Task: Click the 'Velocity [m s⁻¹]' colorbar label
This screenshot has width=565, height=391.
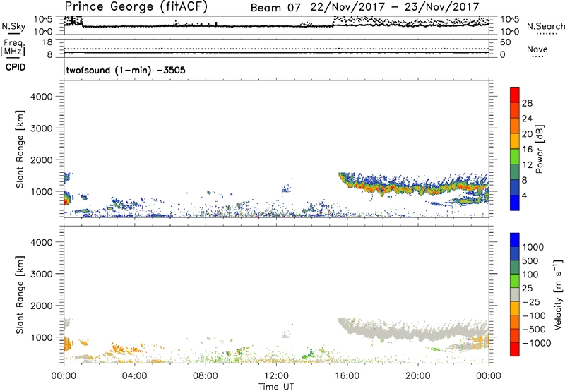Action: [x=558, y=294]
